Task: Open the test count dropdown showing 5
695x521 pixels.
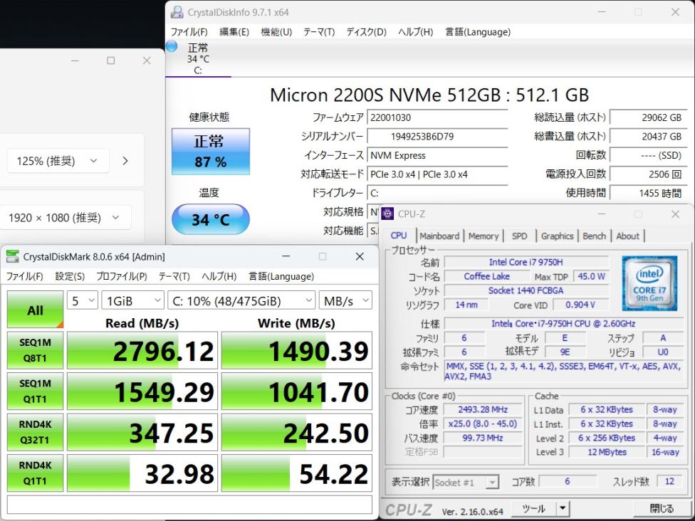Action: 82,300
